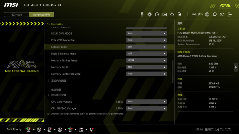Viewport: 239px width, 134px height.
Task: Select the USB key boot device icon
Action: (70, 130)
